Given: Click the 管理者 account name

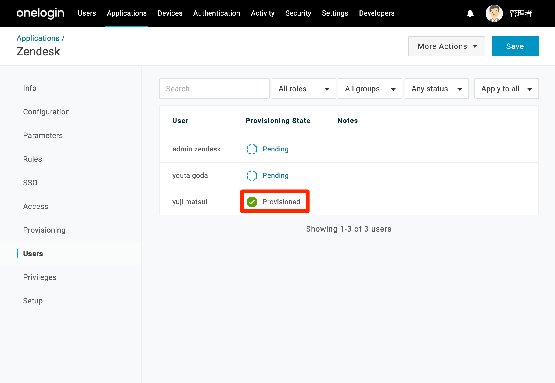Looking at the screenshot, I should coord(521,13).
